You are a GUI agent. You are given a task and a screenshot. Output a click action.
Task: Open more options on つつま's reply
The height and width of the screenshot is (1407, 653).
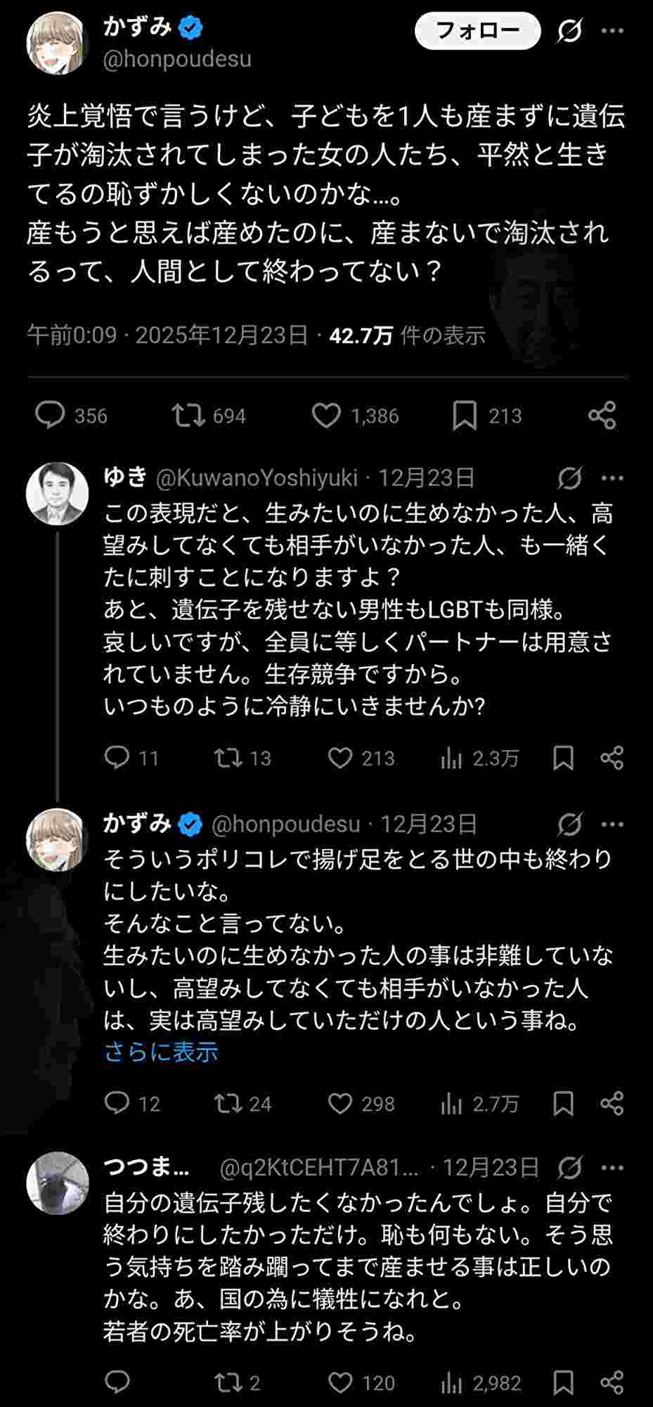[x=613, y=1168]
